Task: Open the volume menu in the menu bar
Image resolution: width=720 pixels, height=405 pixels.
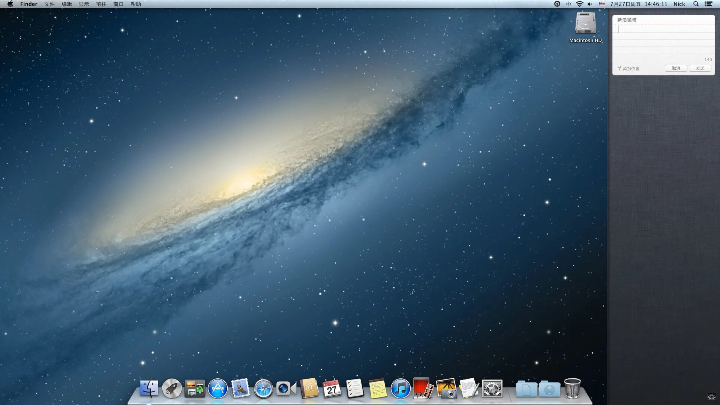Action: click(x=590, y=4)
